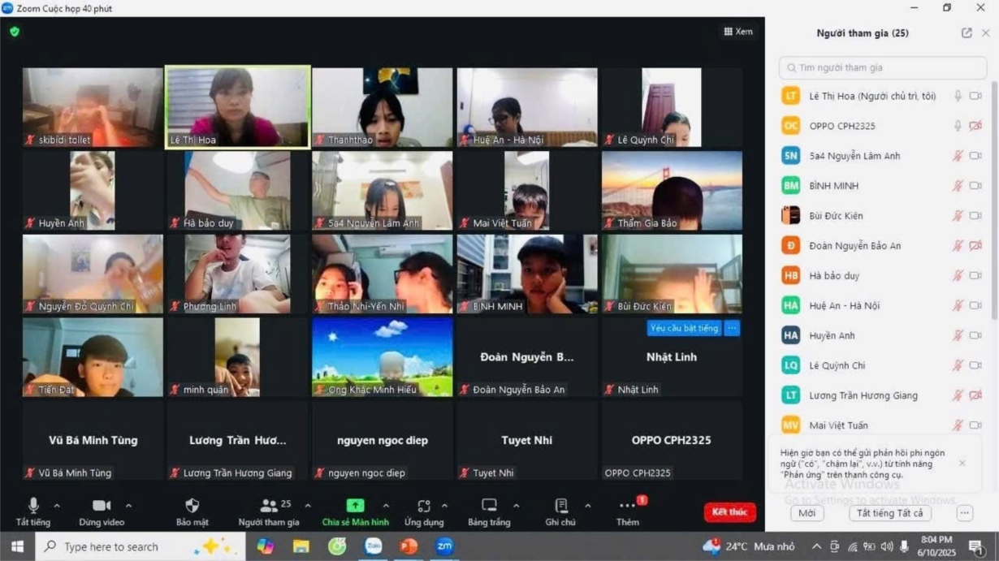Pop out the participants panel
This screenshot has width=999, height=561.
click(x=967, y=33)
